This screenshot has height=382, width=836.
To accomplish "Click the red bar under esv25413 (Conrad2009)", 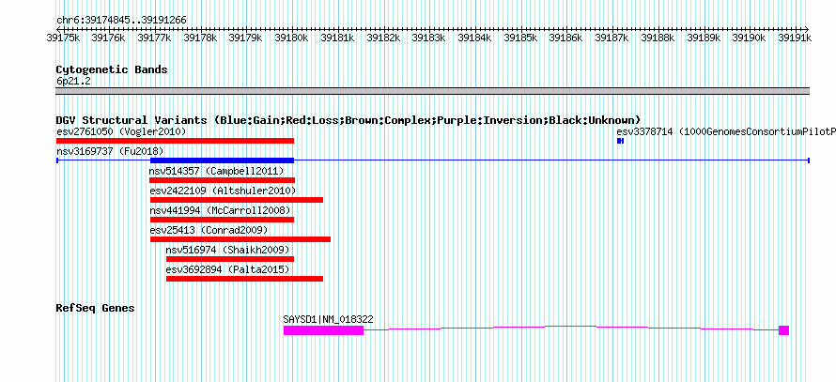I will pyautogui.click(x=240, y=239).
